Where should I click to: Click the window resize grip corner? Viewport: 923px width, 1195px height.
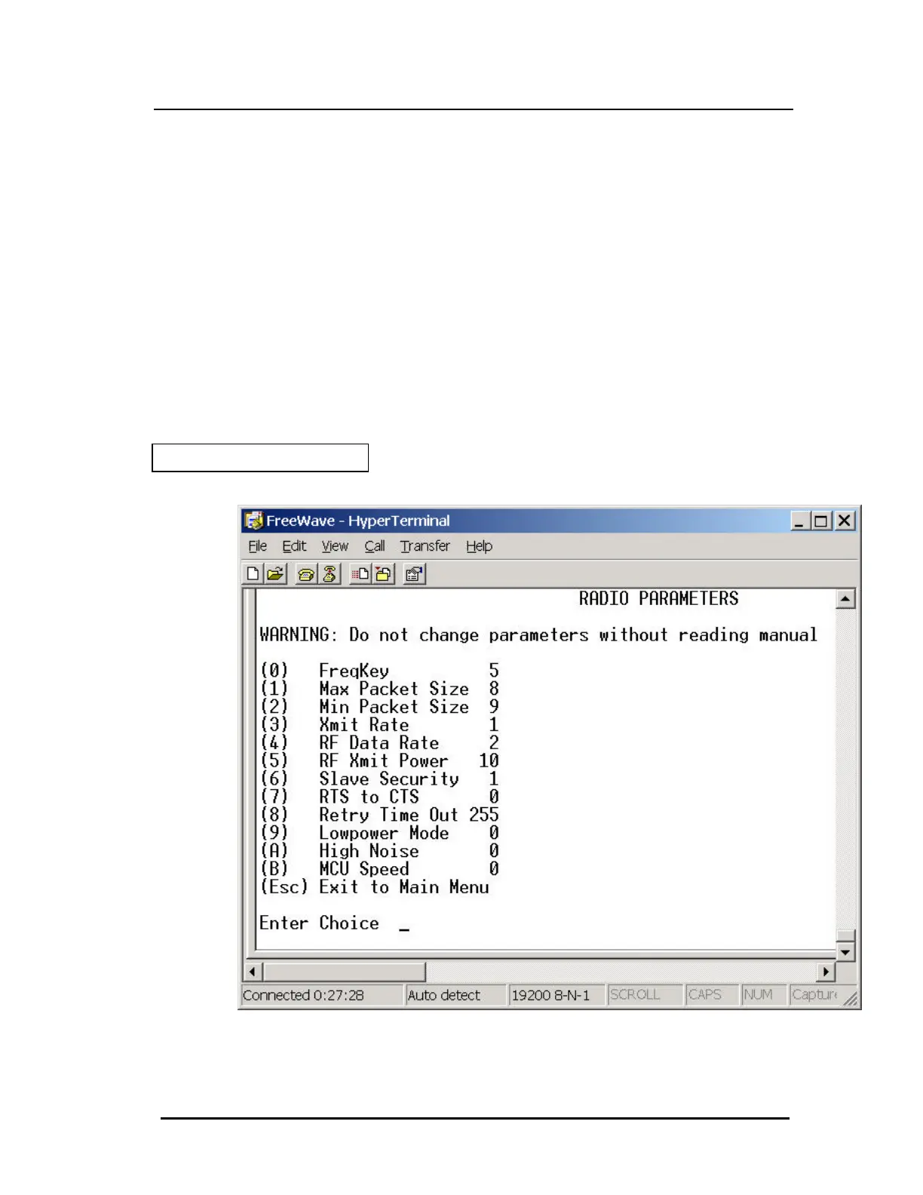click(x=850, y=999)
